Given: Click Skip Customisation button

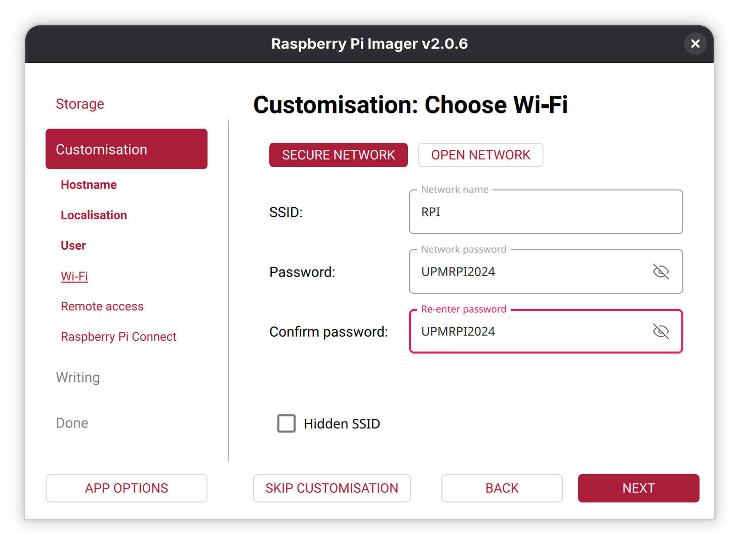Looking at the screenshot, I should [x=332, y=488].
